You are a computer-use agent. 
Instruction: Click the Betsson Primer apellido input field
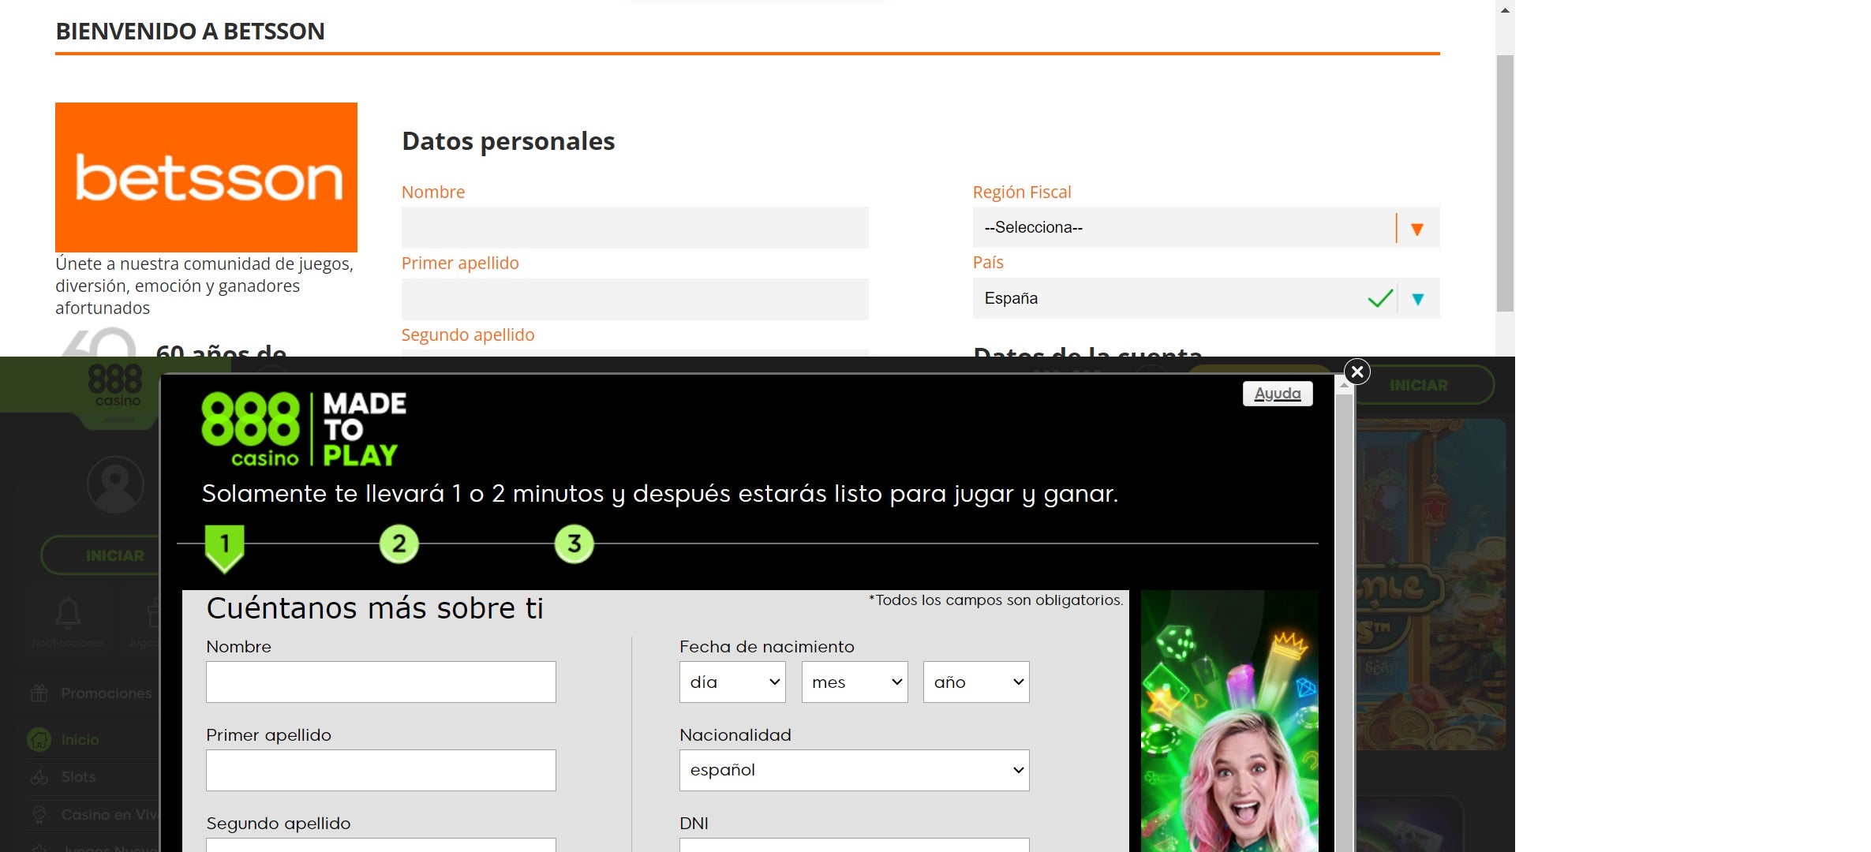tap(634, 299)
